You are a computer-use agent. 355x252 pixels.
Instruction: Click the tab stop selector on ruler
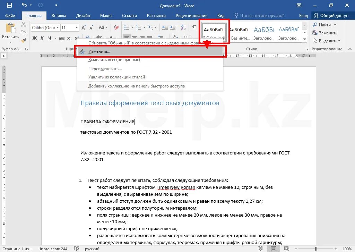point(4,56)
